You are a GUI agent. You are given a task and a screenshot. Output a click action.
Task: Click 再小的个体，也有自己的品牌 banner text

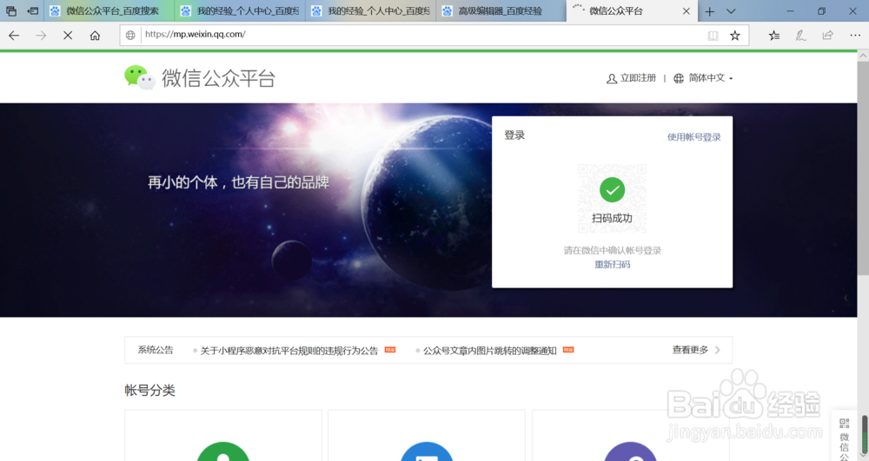point(238,182)
